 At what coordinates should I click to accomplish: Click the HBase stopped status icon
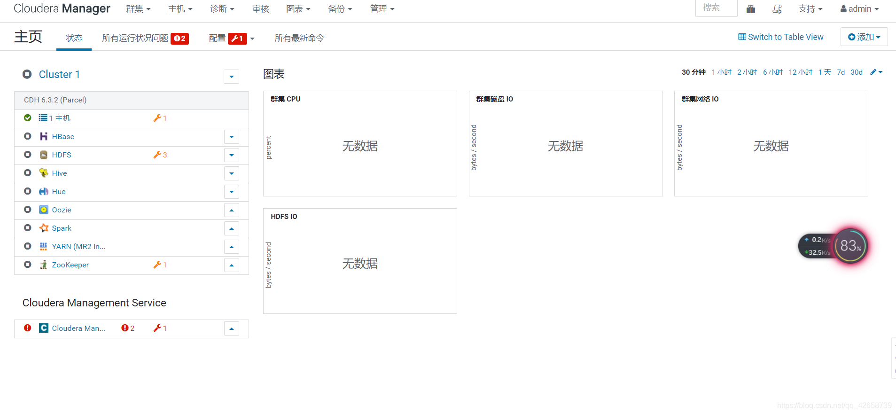(x=28, y=136)
